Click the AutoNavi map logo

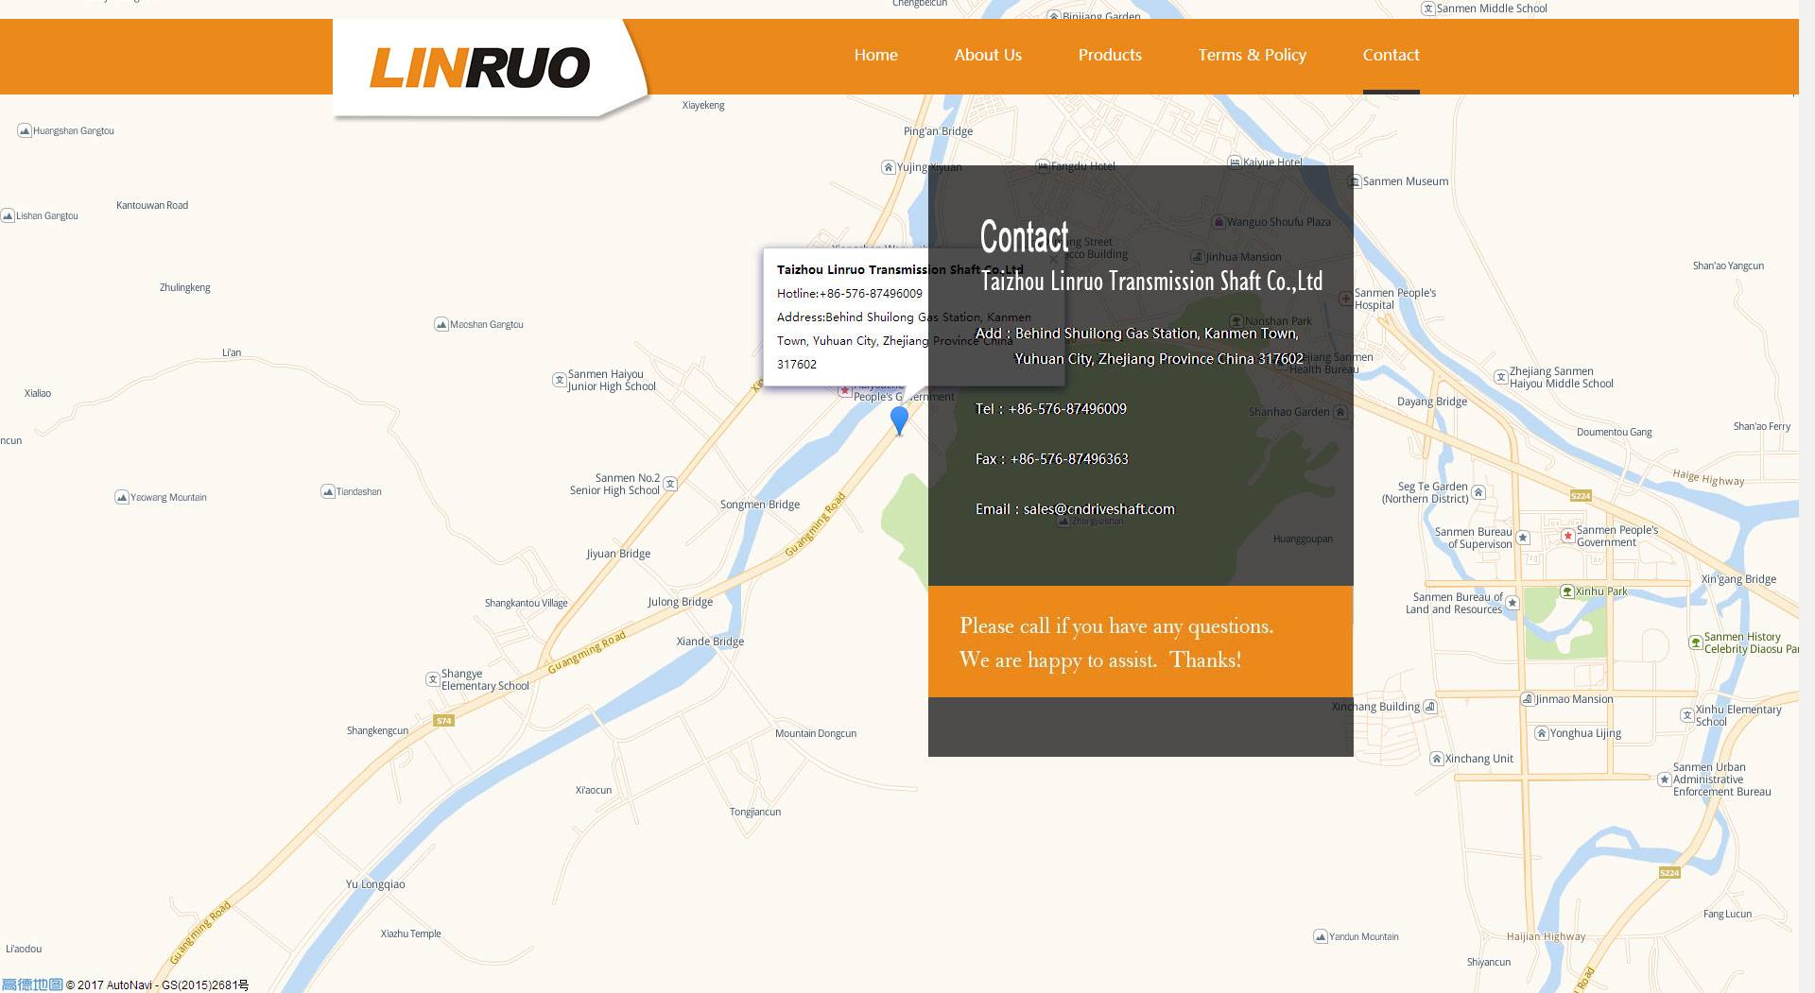(x=32, y=984)
